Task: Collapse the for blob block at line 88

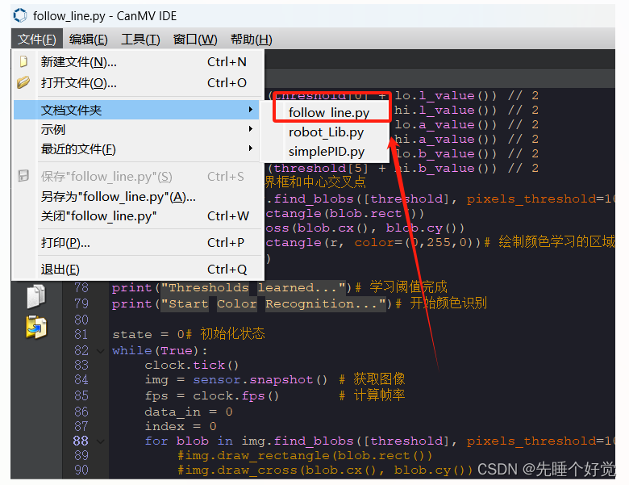Action: pyautogui.click(x=100, y=441)
